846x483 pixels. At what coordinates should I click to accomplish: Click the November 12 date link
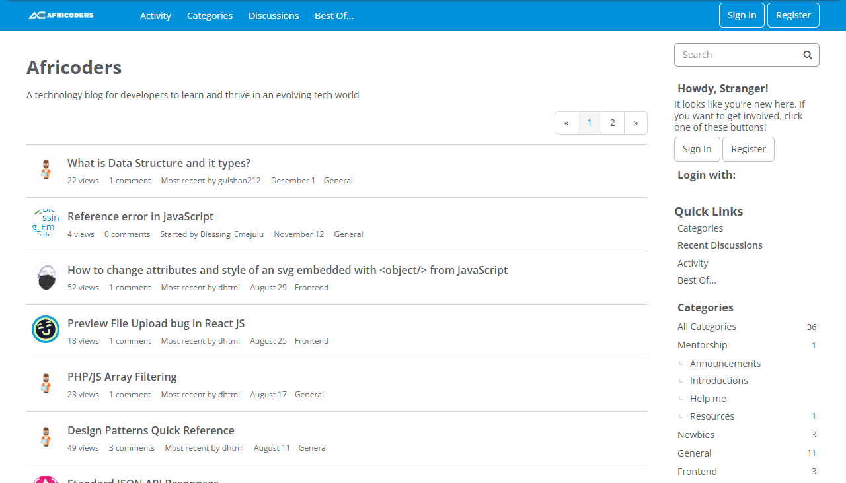[299, 234]
